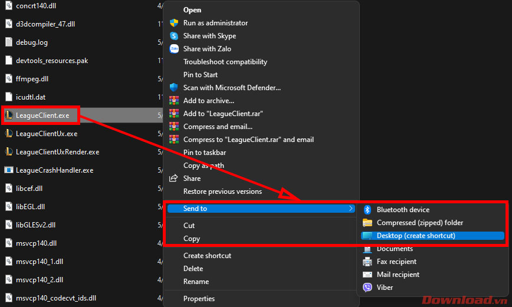512x307 pixels.
Task: Click the Zalo icon in context menu
Action: pos(174,49)
